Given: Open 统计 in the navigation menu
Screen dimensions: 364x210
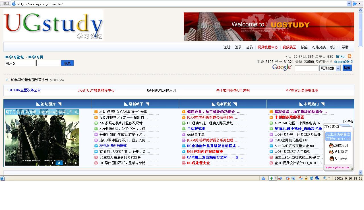Looking at the screenshot, I should (334, 47).
